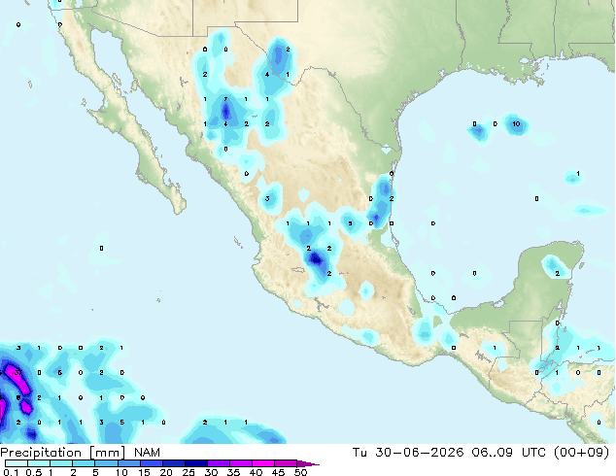The image size is (616, 476).
Task: Click the legend label '40'
Action: tap(256, 472)
